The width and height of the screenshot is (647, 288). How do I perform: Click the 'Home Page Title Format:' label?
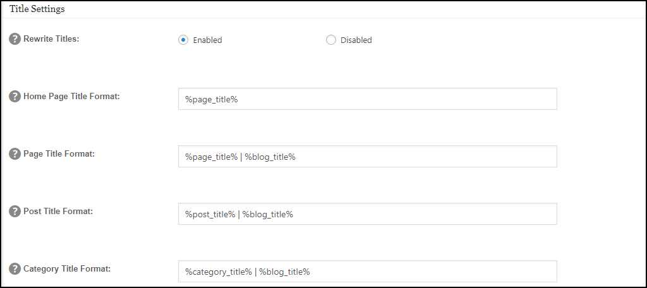71,97
